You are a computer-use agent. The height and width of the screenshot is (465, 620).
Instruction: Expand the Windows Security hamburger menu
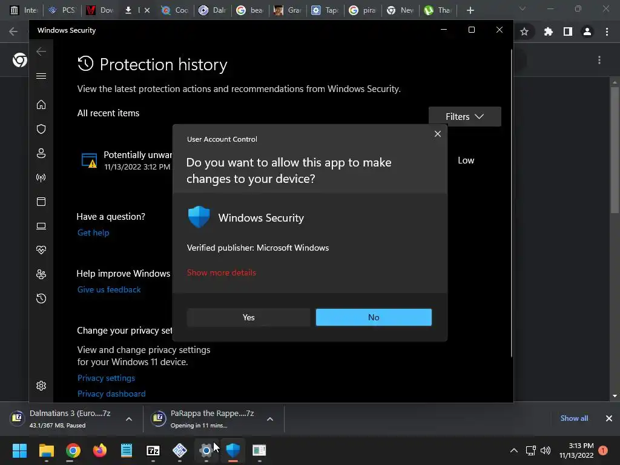(x=41, y=76)
